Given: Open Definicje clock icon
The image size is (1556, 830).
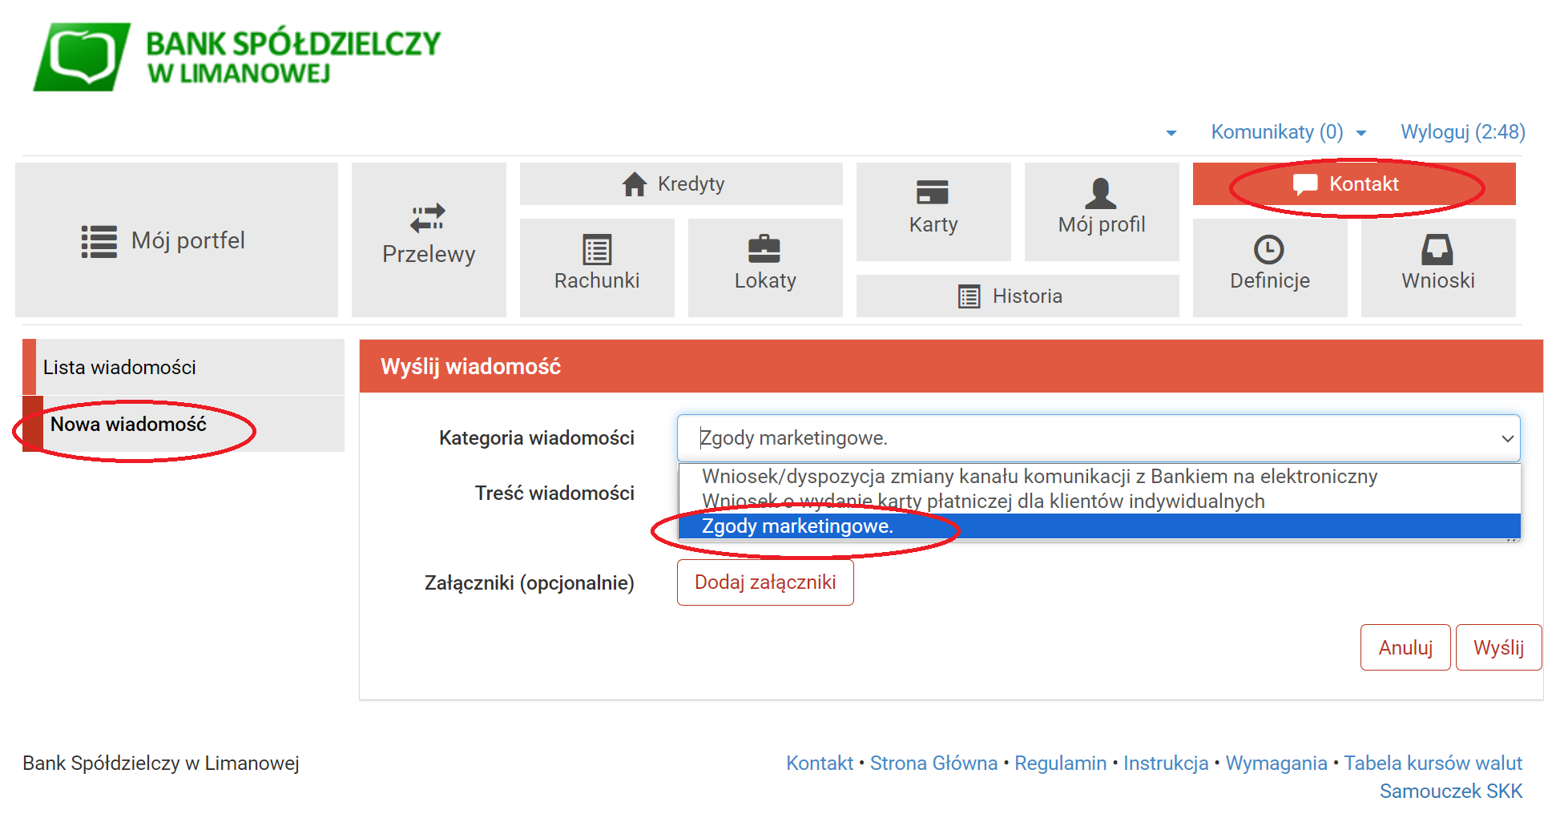Looking at the screenshot, I should 1269,250.
